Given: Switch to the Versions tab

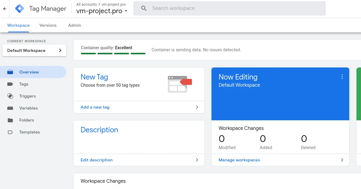Looking at the screenshot, I should (48, 25).
